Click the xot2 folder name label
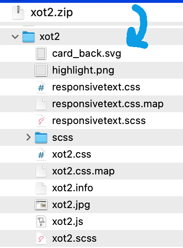 [50, 37]
